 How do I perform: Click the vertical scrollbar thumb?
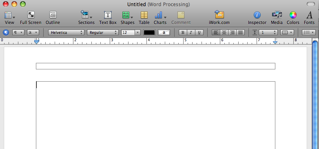pos(315,95)
